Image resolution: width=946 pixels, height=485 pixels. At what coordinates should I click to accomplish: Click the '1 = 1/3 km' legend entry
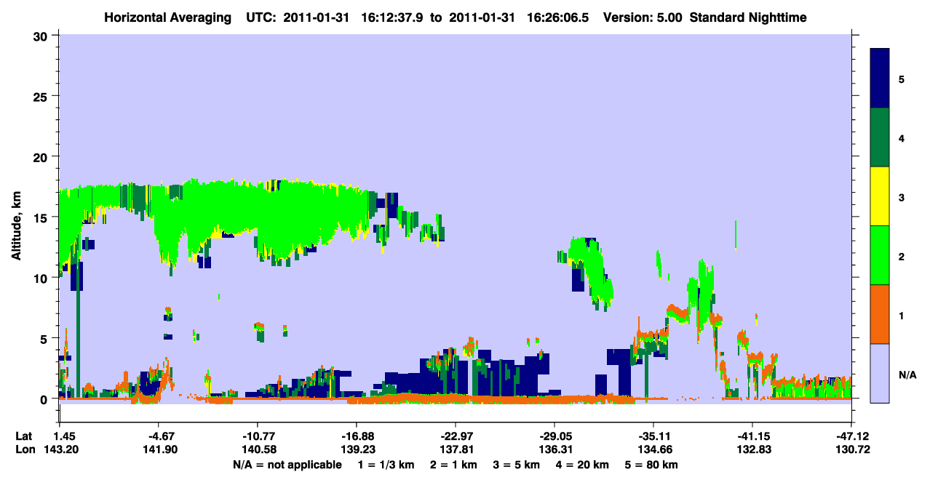[388, 465]
